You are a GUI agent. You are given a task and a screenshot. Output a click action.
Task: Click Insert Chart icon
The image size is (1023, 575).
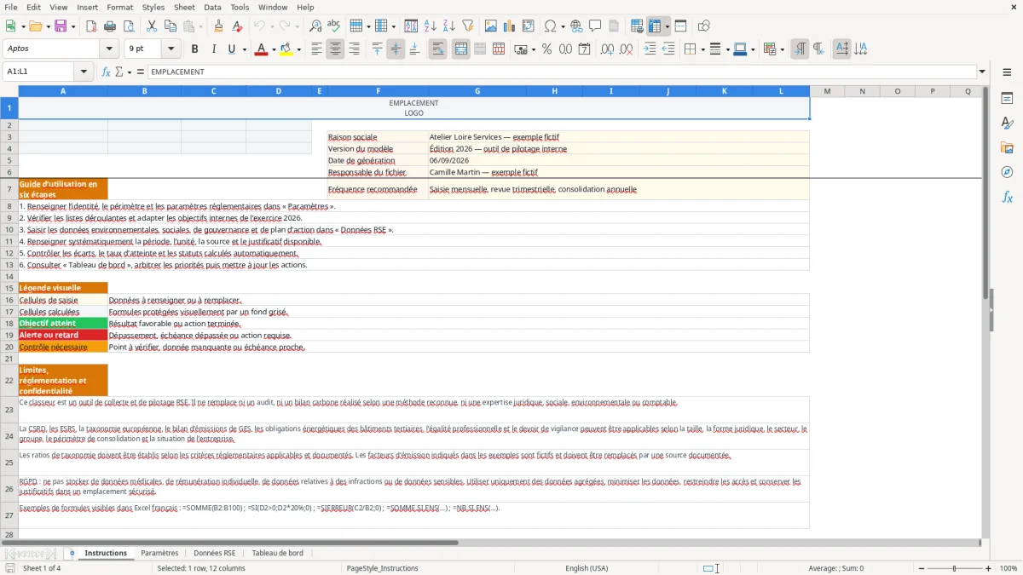coord(510,26)
